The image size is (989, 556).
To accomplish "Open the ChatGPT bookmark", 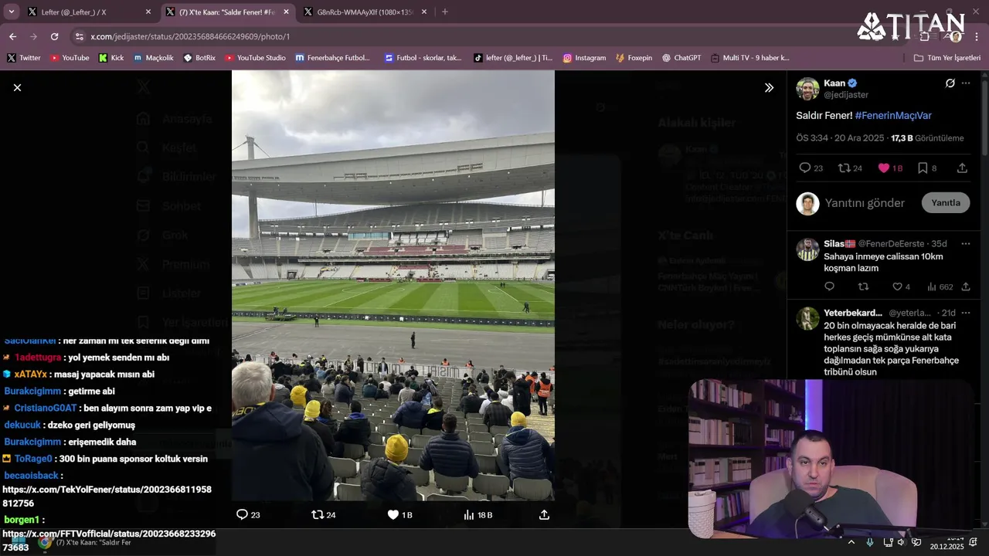I will point(681,58).
